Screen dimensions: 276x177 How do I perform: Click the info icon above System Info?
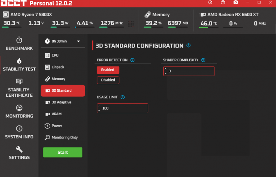coord(19,129)
